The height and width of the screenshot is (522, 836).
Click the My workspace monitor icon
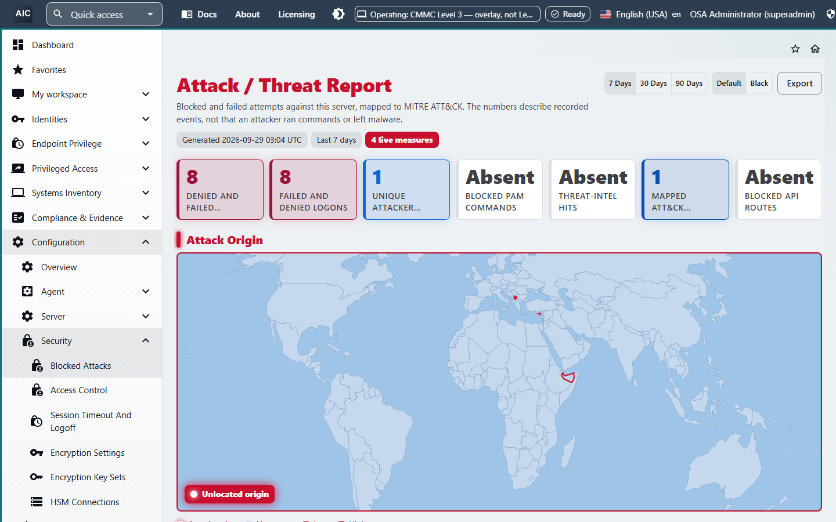point(18,94)
